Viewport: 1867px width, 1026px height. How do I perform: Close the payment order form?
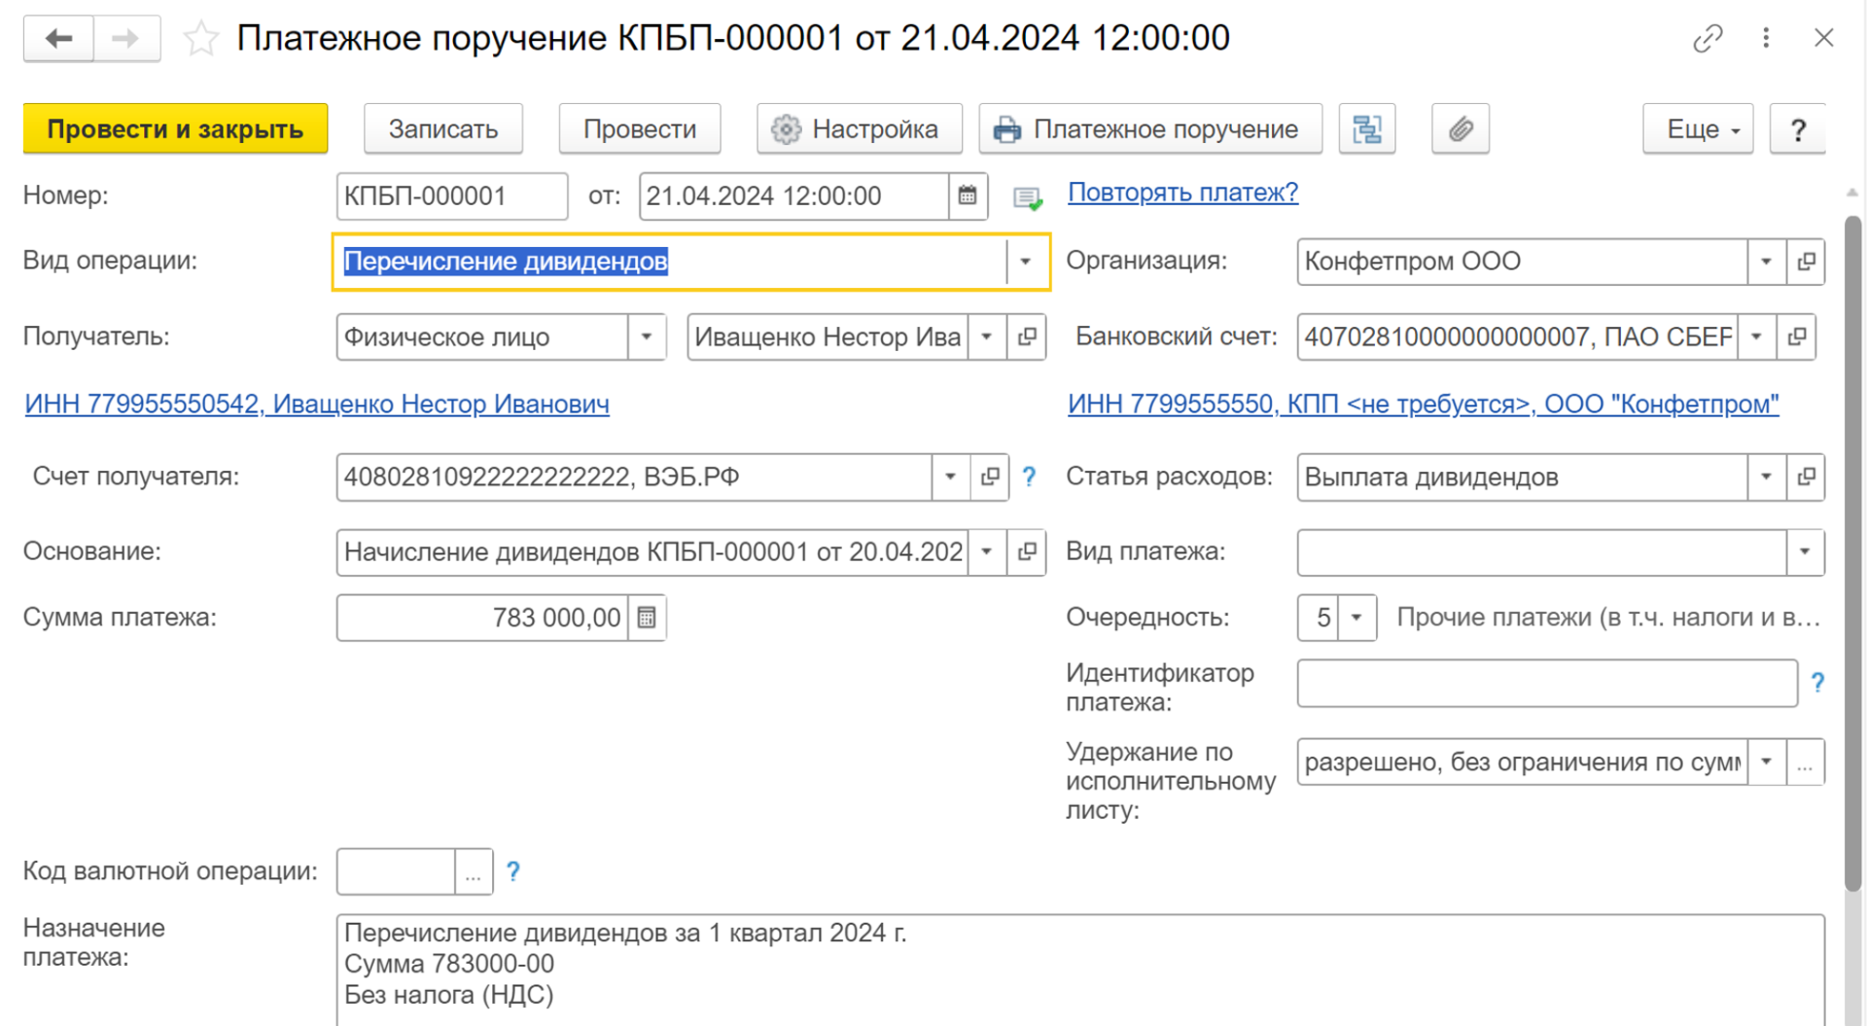click(x=1823, y=38)
